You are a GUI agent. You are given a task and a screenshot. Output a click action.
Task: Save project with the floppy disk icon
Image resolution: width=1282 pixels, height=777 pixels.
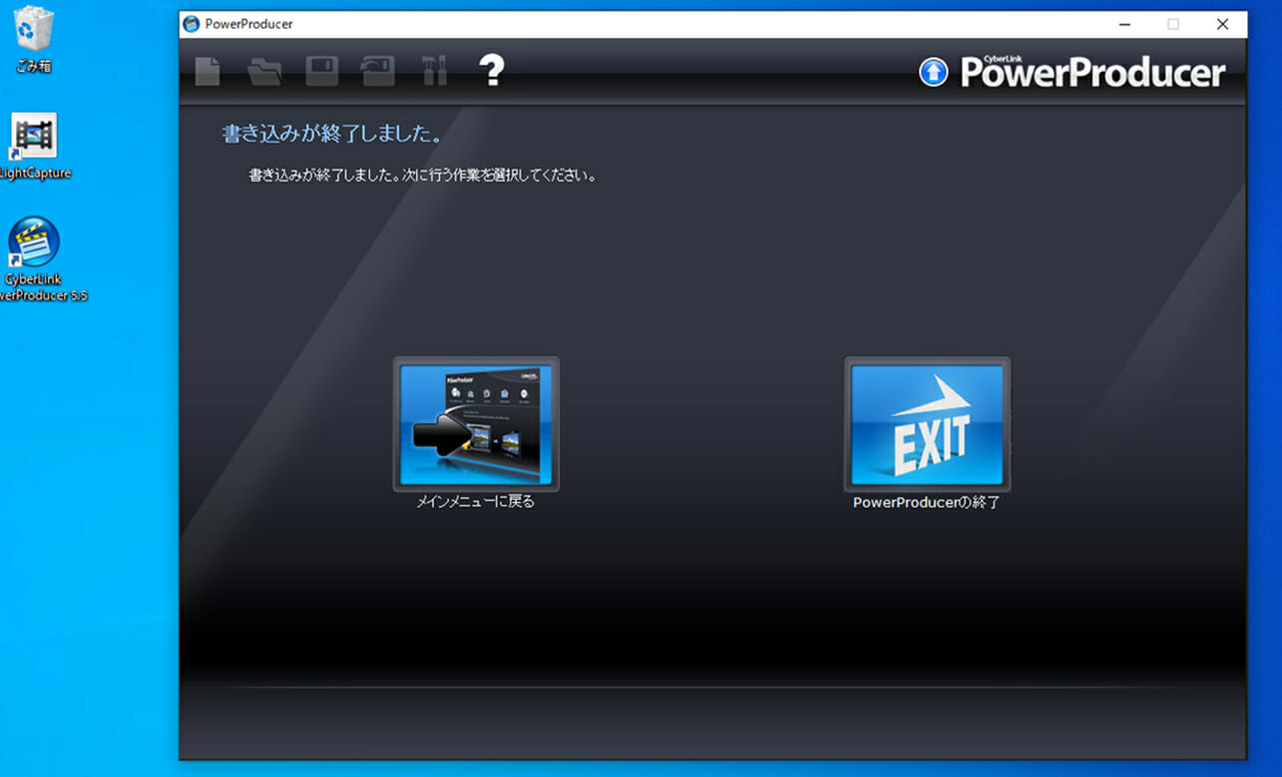(x=322, y=71)
